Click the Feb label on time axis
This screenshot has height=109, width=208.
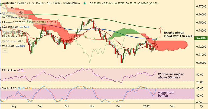(x=172, y=106)
